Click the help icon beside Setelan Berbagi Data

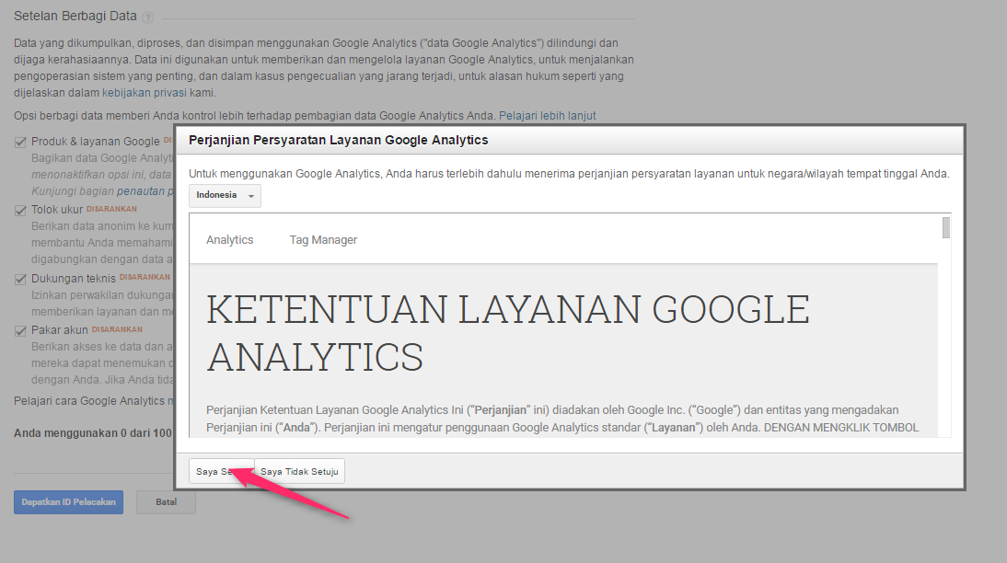[x=147, y=17]
